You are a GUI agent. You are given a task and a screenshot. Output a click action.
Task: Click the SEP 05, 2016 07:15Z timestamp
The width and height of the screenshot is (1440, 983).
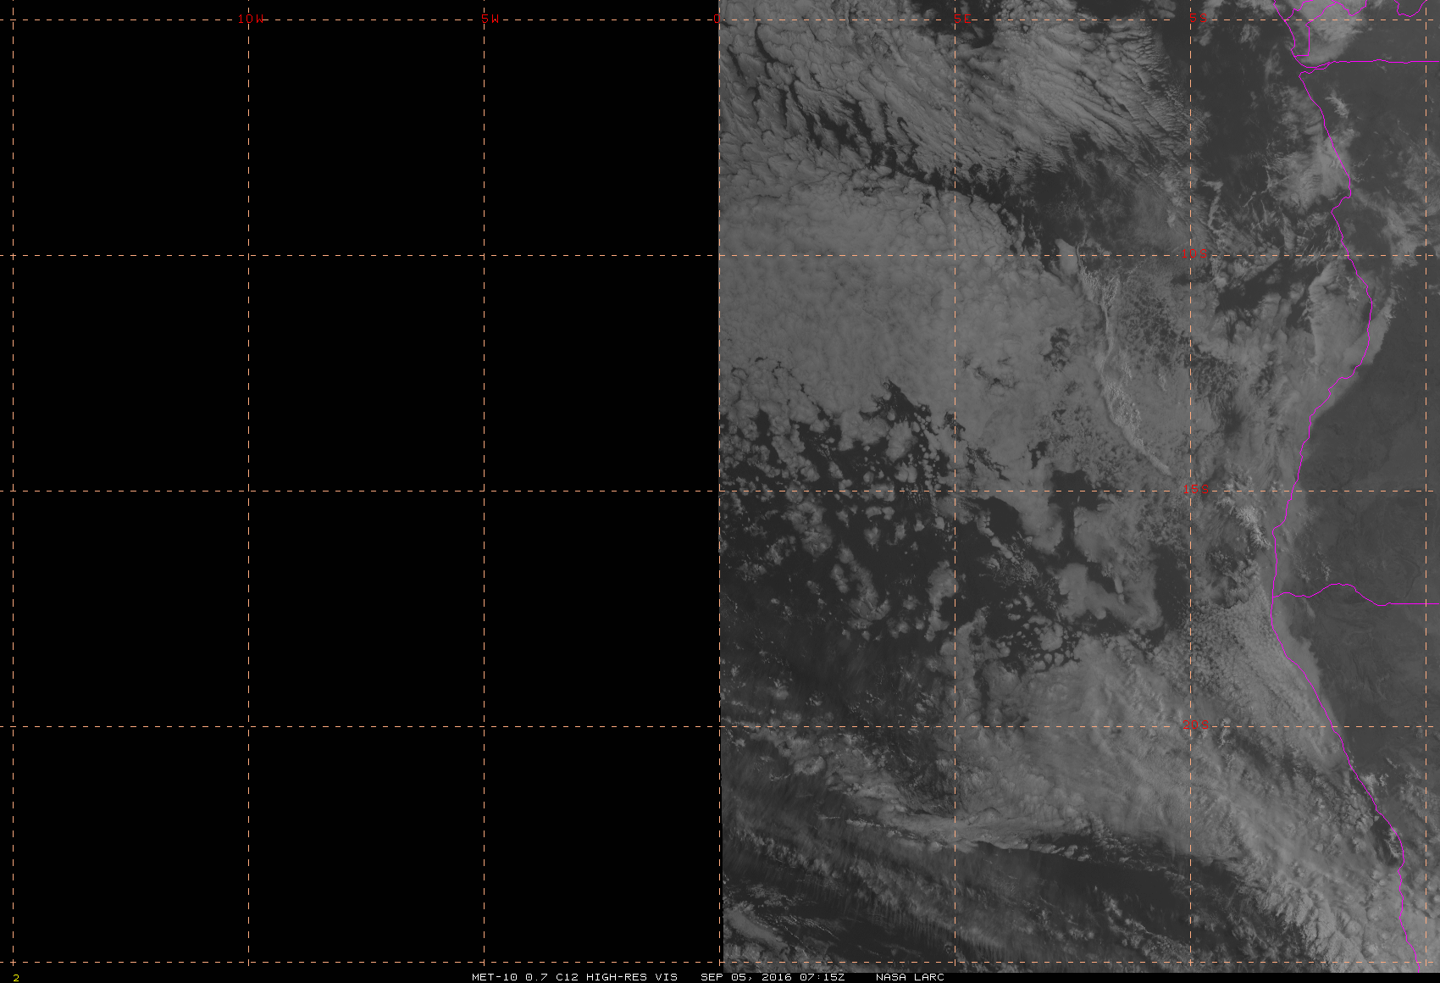(x=773, y=976)
